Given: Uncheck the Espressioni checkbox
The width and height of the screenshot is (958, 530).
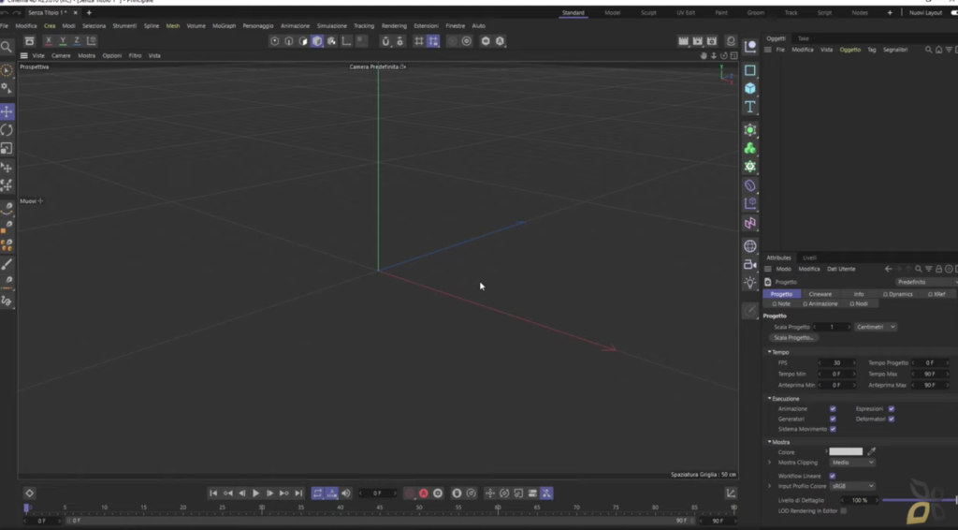Looking at the screenshot, I should [x=892, y=409].
